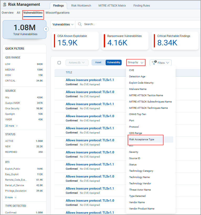Image resolution: width=201 pixels, height=215 pixels.
Task: Switch to the Risk Workbench tab
Action: (81, 6)
